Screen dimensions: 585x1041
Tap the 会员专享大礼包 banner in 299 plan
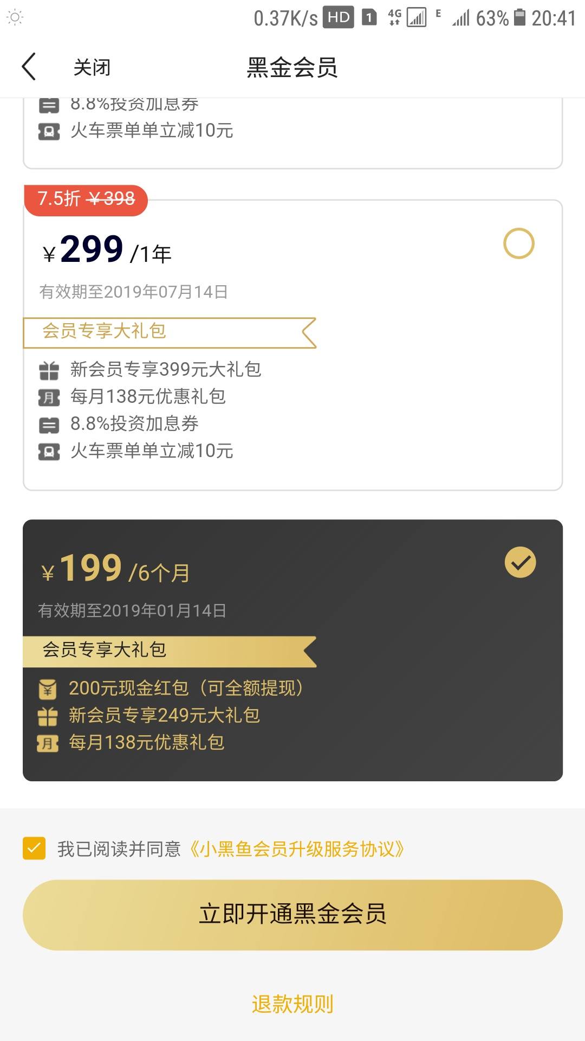(170, 332)
